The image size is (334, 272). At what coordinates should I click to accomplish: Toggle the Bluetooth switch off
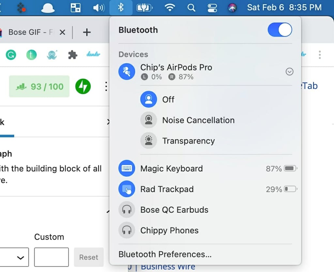tap(280, 30)
